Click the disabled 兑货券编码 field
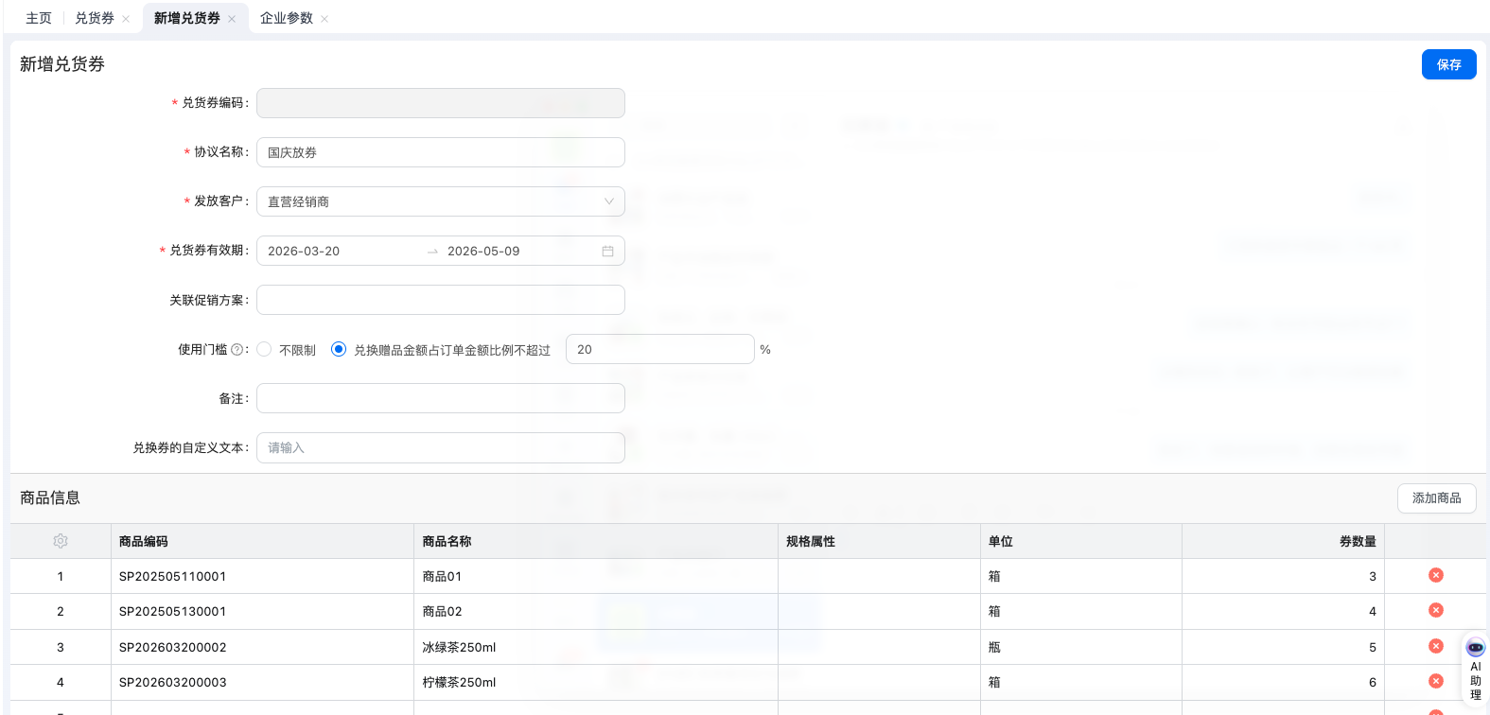The width and height of the screenshot is (1490, 715). [441, 103]
